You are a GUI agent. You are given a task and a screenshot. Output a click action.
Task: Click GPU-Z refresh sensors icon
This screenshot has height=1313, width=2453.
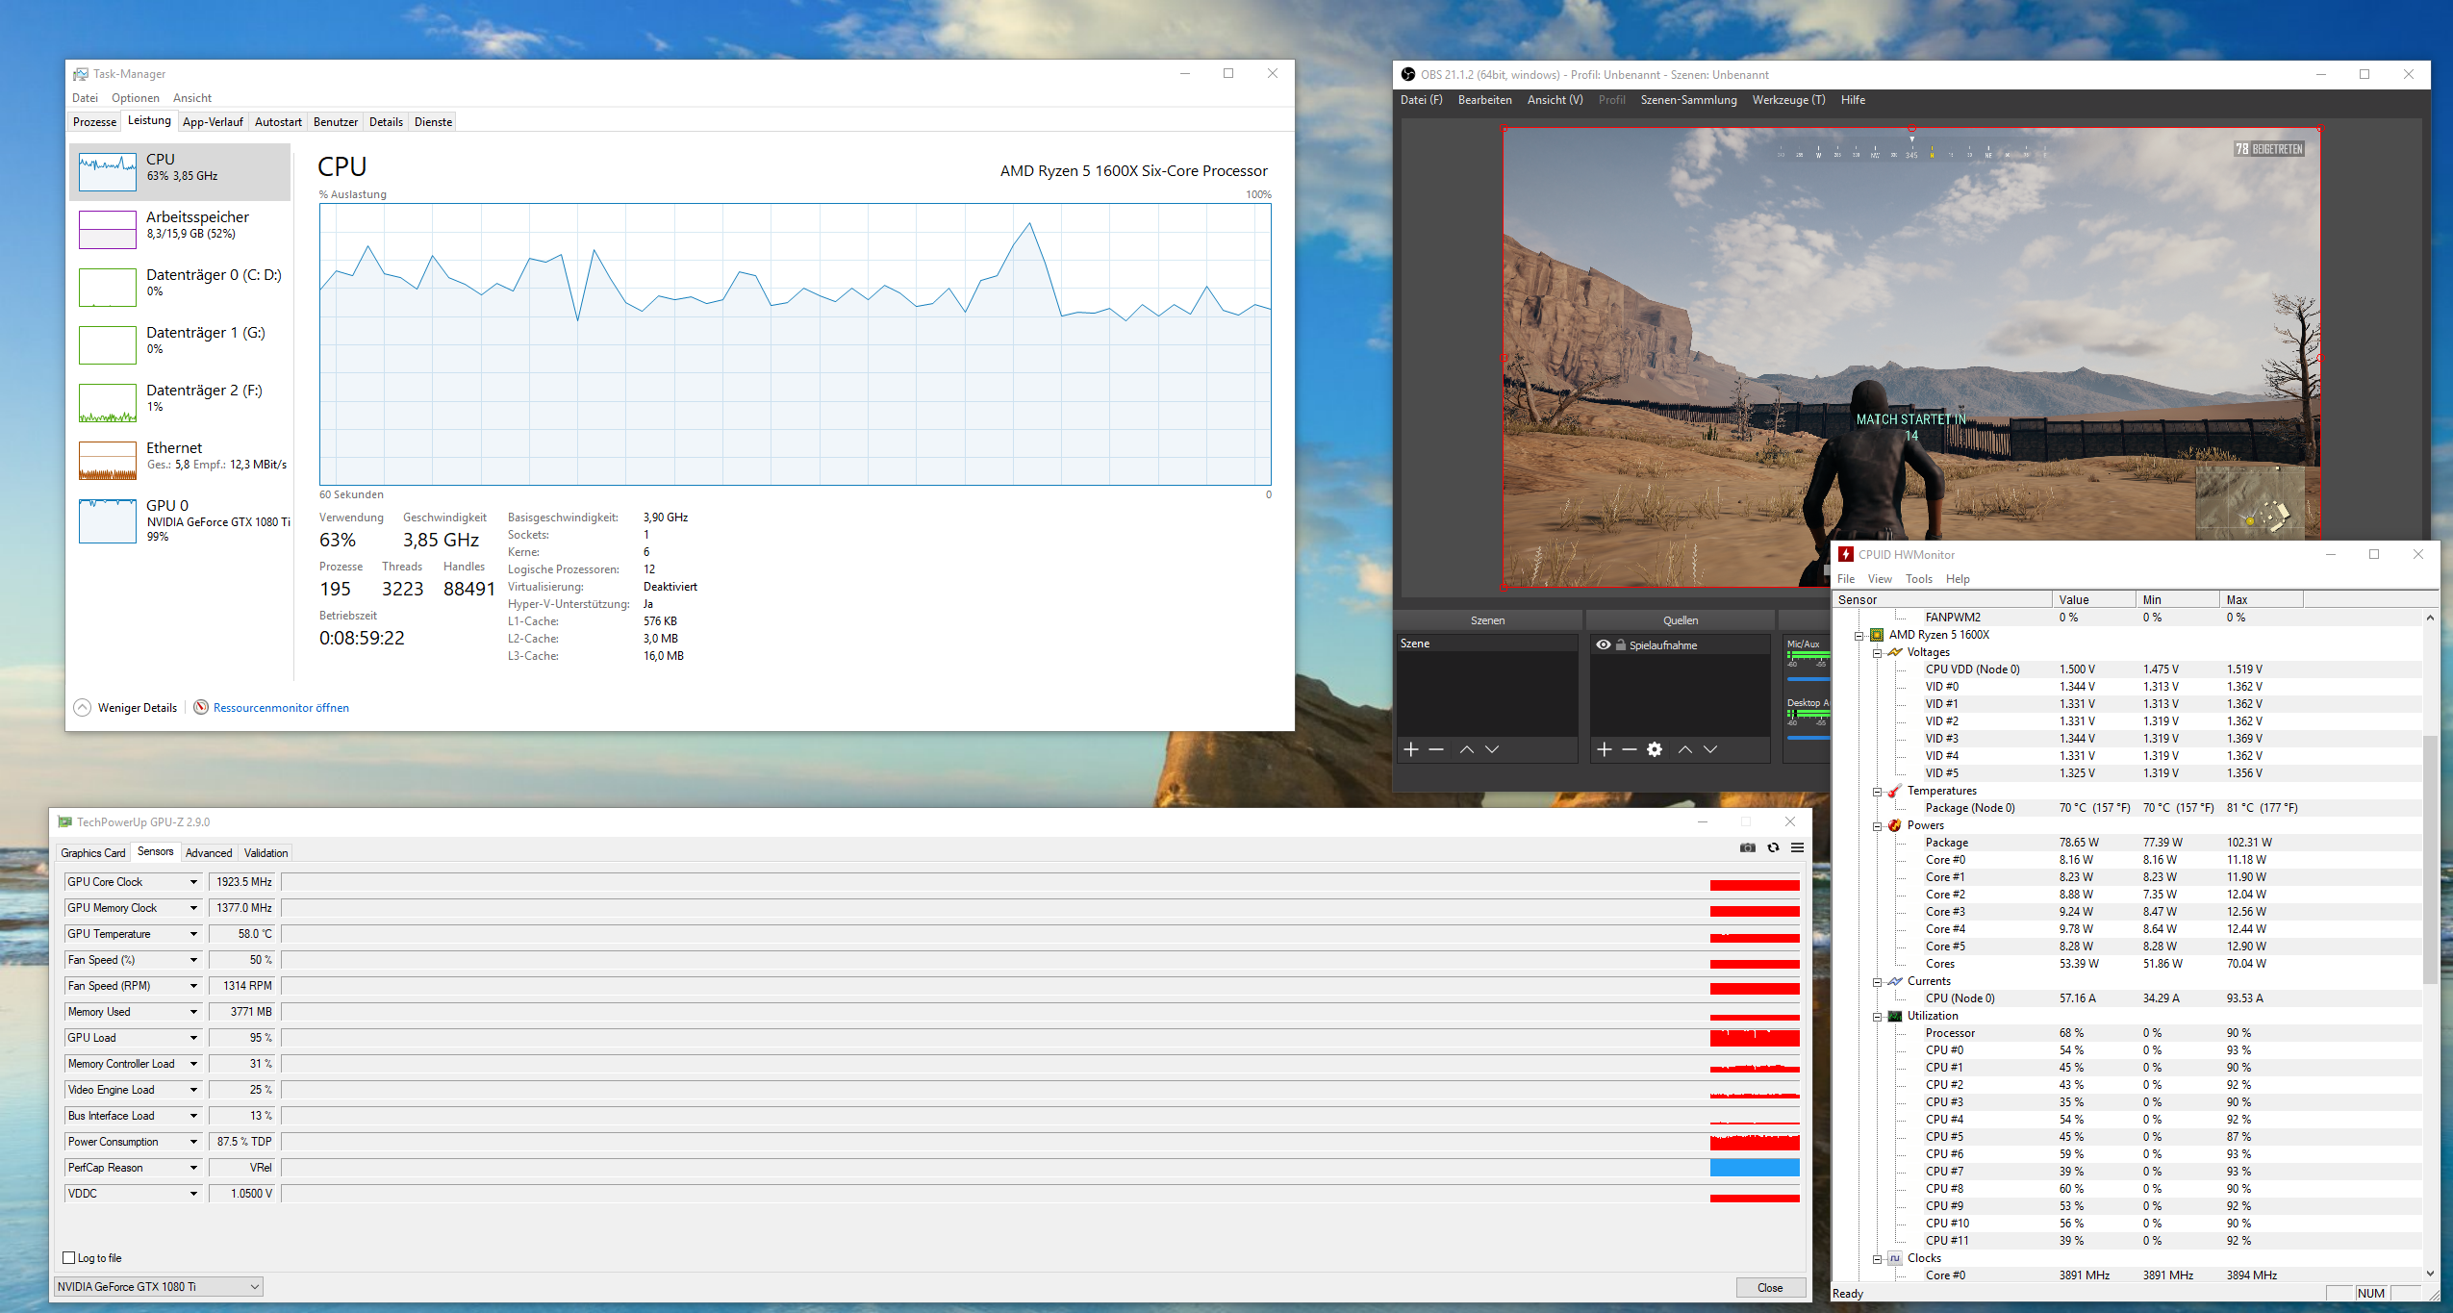[x=1773, y=847]
